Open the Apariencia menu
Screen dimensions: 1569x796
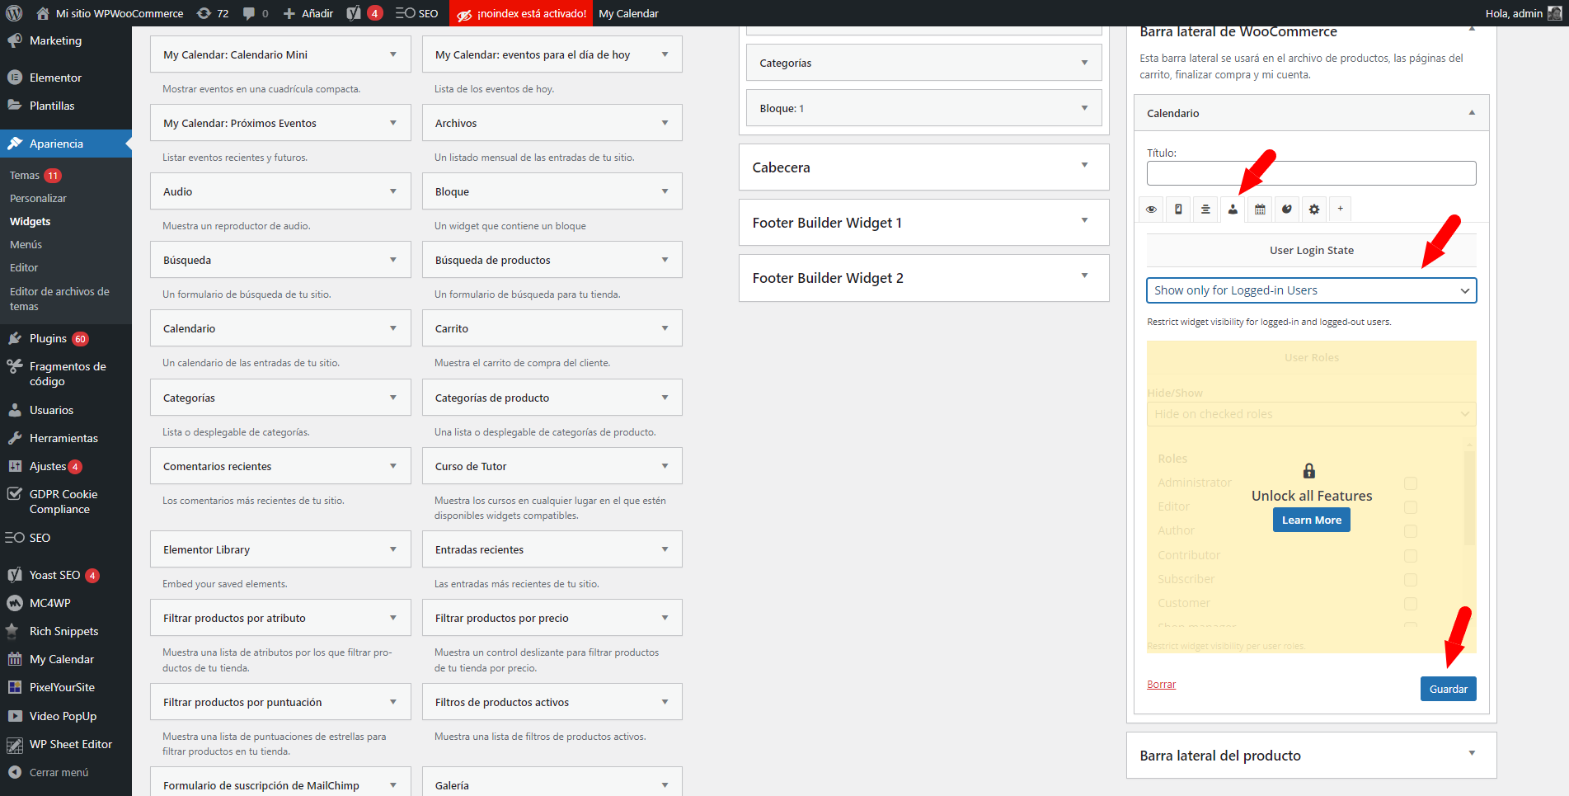(66, 144)
